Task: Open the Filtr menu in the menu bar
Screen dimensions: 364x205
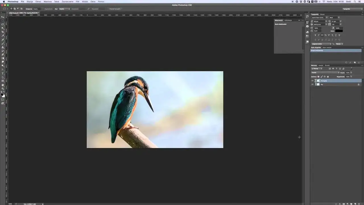Action: pos(77,1)
